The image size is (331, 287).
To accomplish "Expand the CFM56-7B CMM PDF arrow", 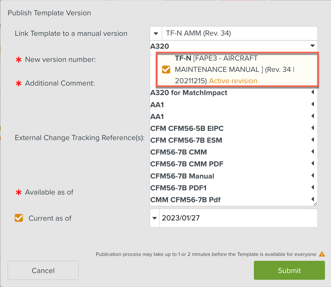I will [x=313, y=164].
